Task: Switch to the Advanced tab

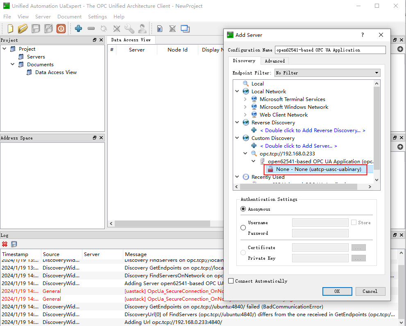Action: click(274, 61)
